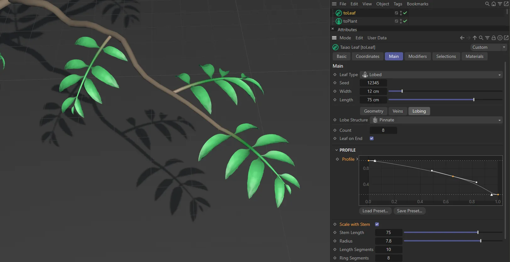The width and height of the screenshot is (510, 262).
Task: Switch to the Modifiers tab
Action: tap(418, 56)
